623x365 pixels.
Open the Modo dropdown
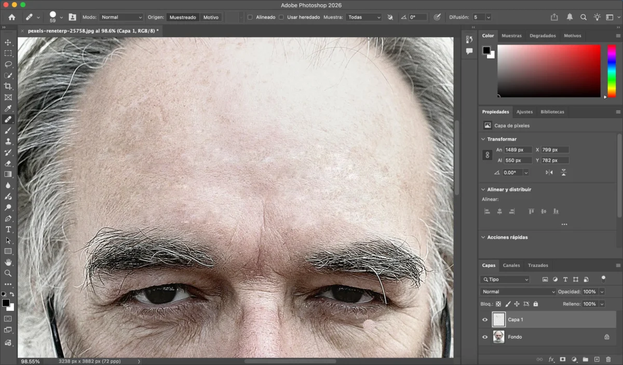(x=121, y=17)
